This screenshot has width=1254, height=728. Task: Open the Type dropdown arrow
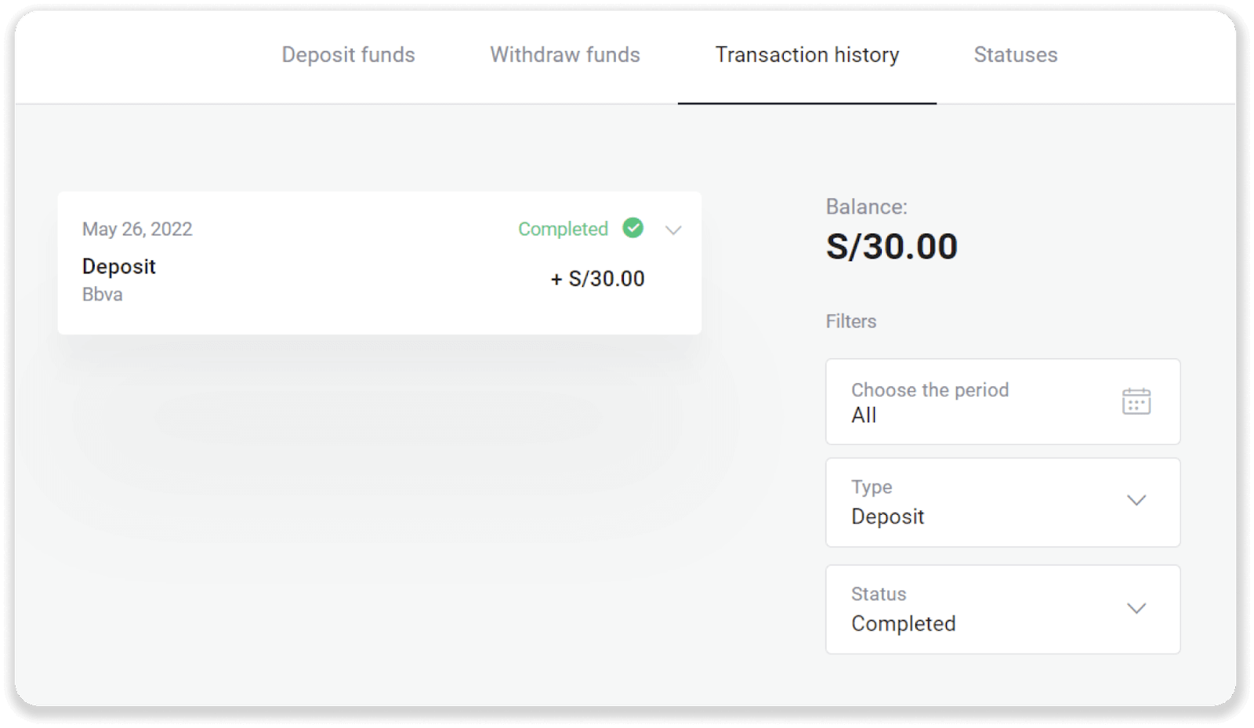point(1136,501)
